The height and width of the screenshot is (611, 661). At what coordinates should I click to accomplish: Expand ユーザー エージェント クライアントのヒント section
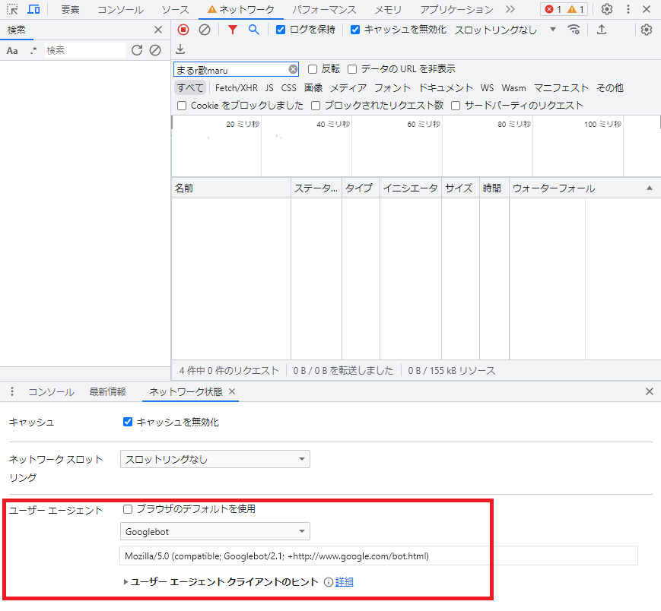(126, 582)
